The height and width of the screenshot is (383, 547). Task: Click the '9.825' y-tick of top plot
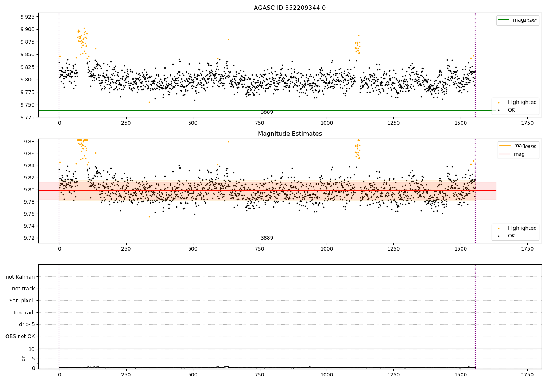tap(27, 67)
